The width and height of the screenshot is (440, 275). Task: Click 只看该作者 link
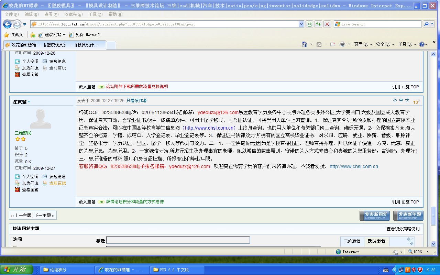[136, 101]
